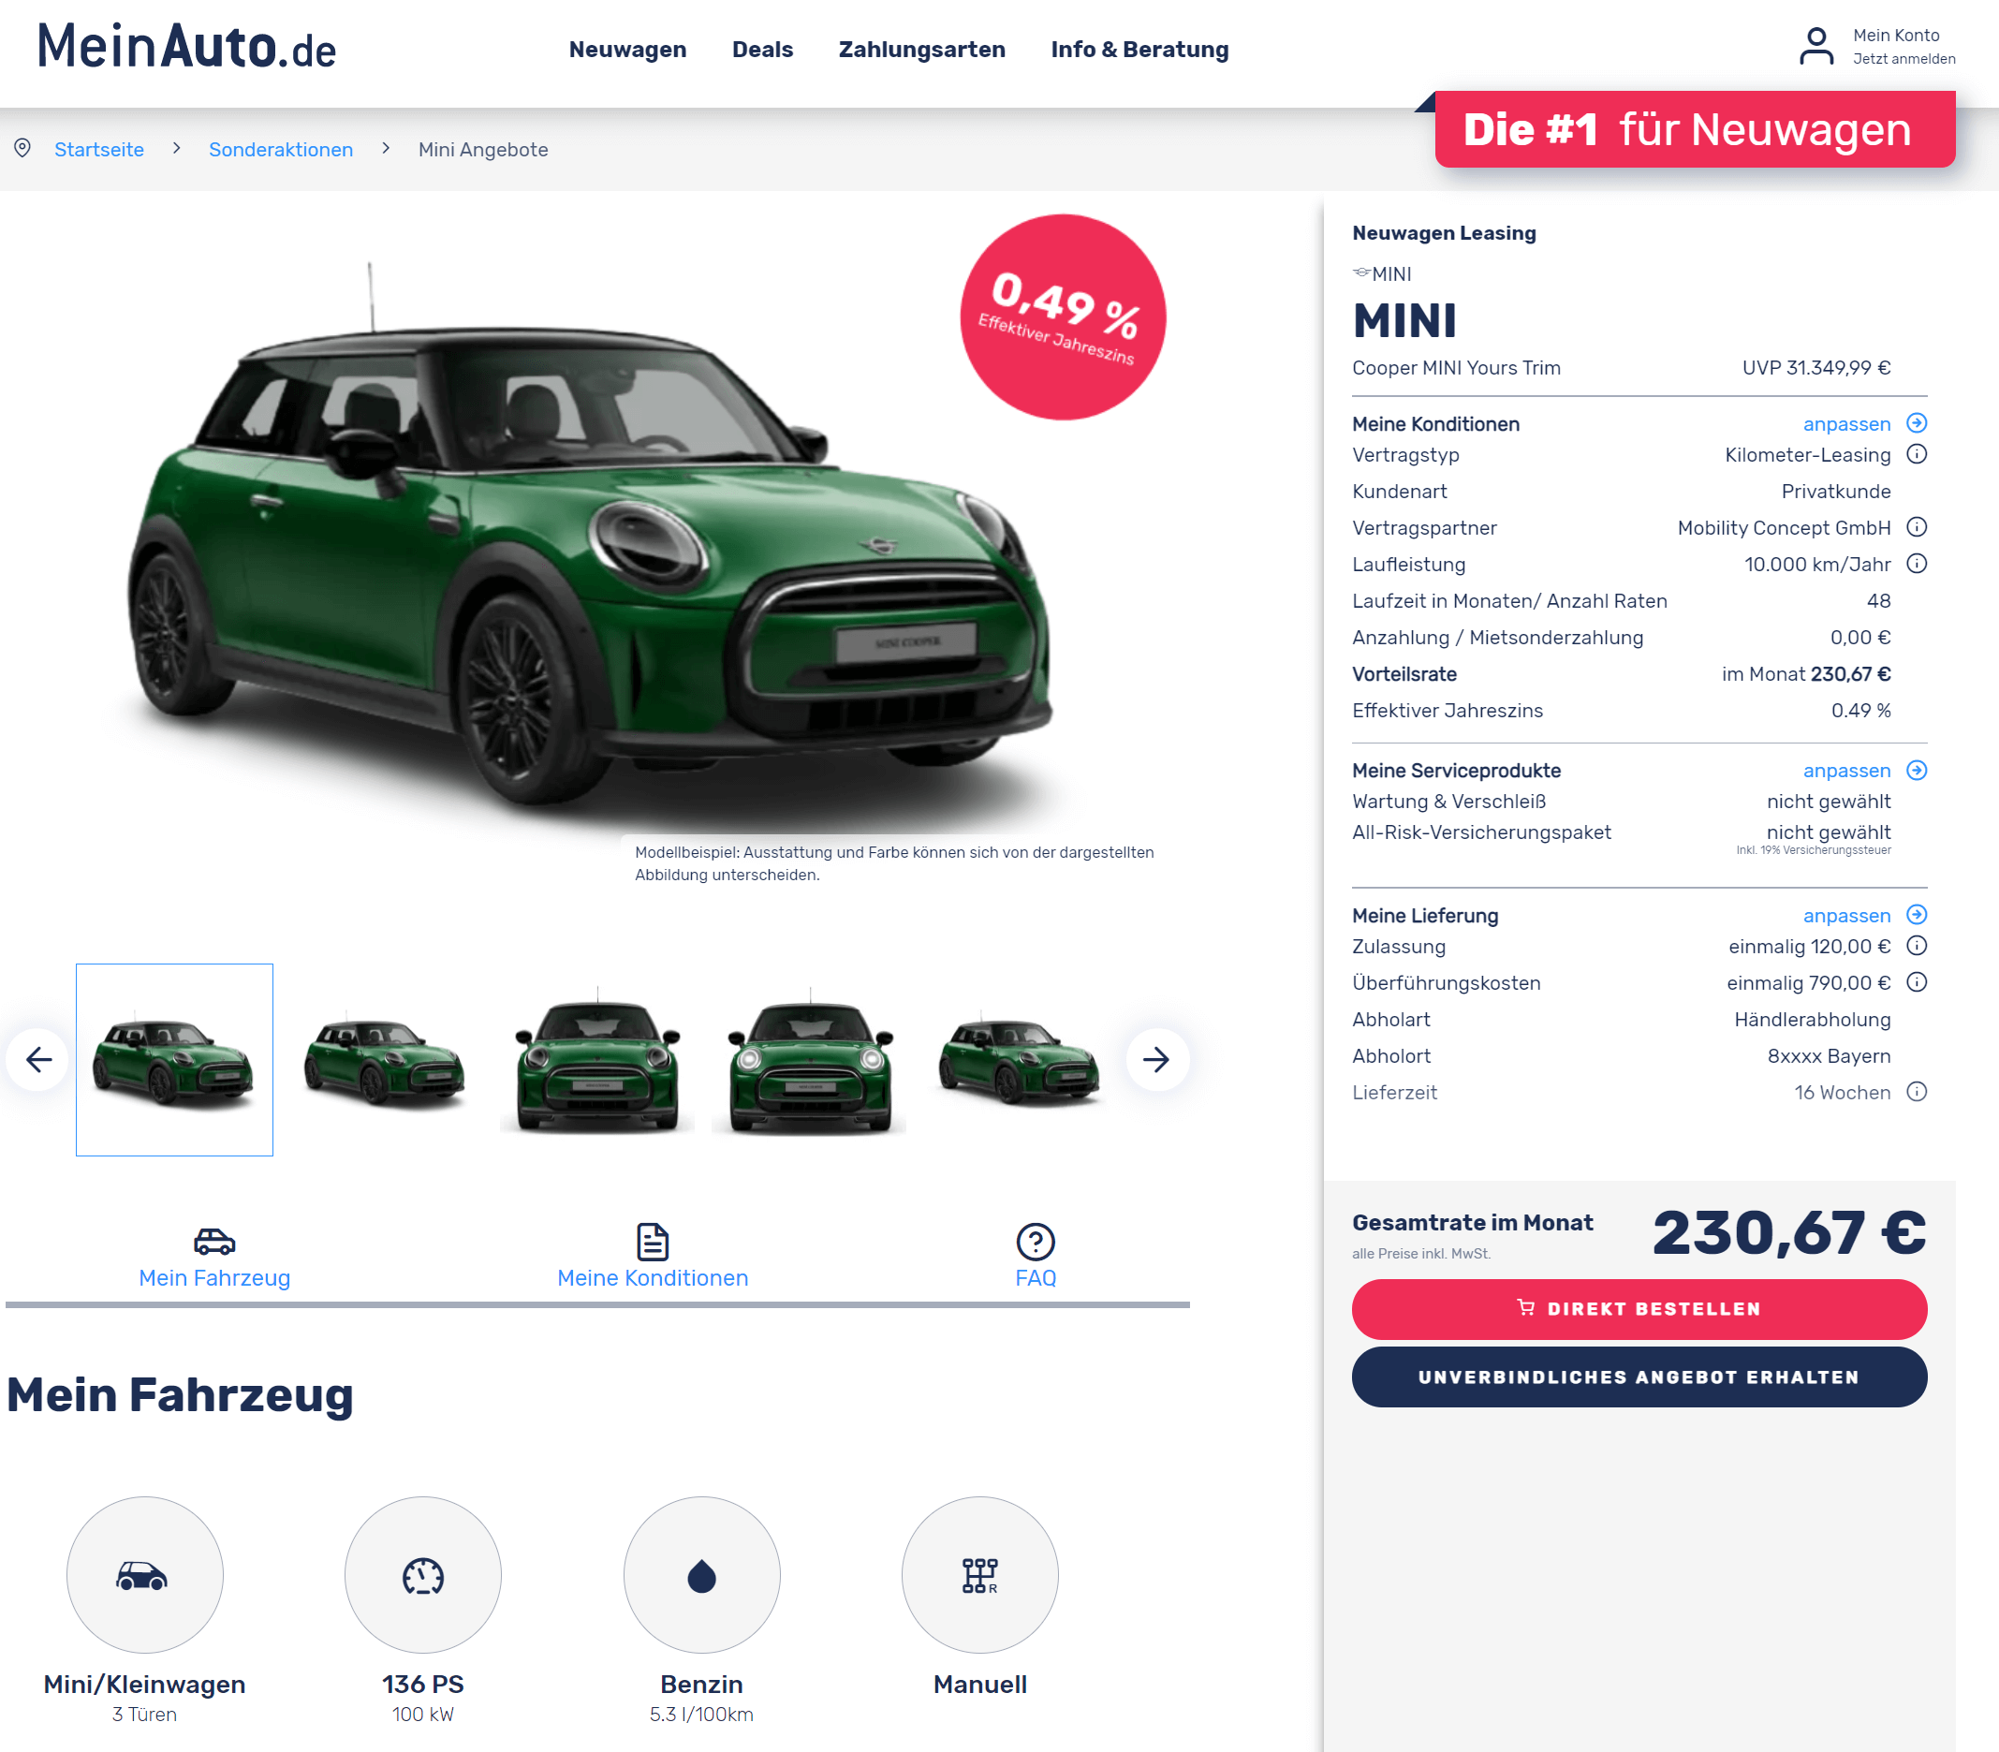Open the Sonderaktionen breadcrumb link
This screenshot has width=1999, height=1752.
pos(281,150)
